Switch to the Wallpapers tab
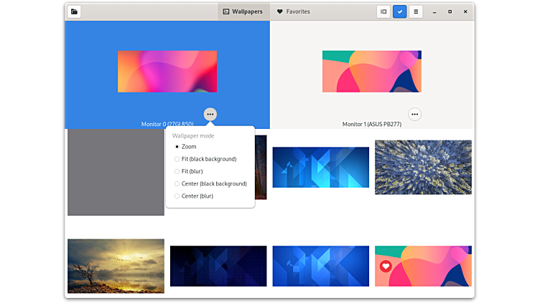This screenshot has width=540, height=303. pyautogui.click(x=243, y=11)
